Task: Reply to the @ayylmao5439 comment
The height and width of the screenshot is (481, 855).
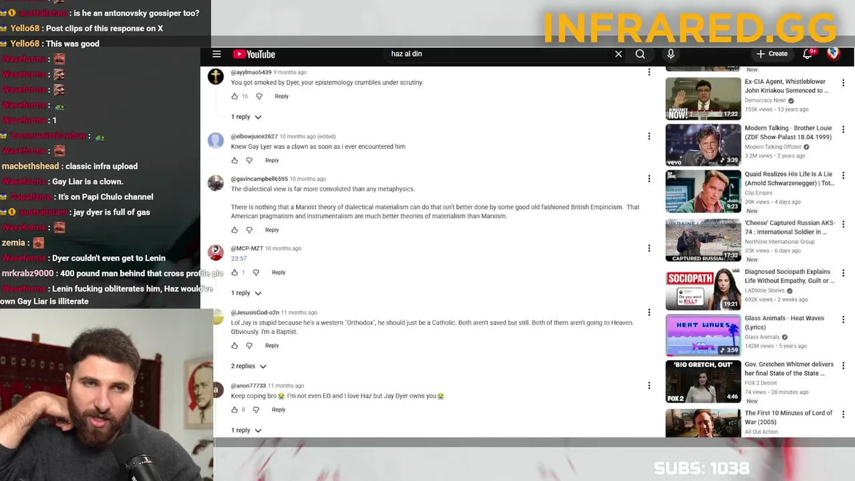Action: click(282, 96)
